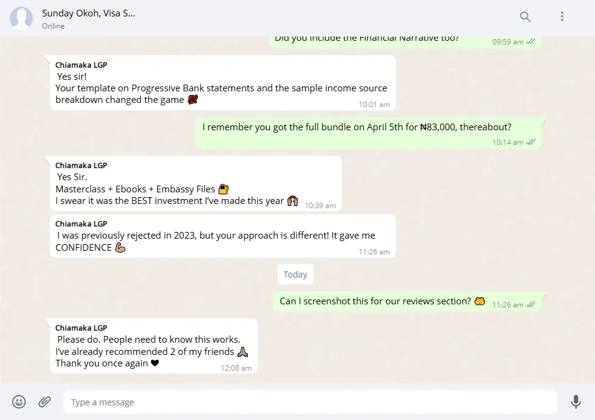The height and width of the screenshot is (420, 595).
Task: Click read receipt ticks on 10:14 am message
Action: (531, 142)
